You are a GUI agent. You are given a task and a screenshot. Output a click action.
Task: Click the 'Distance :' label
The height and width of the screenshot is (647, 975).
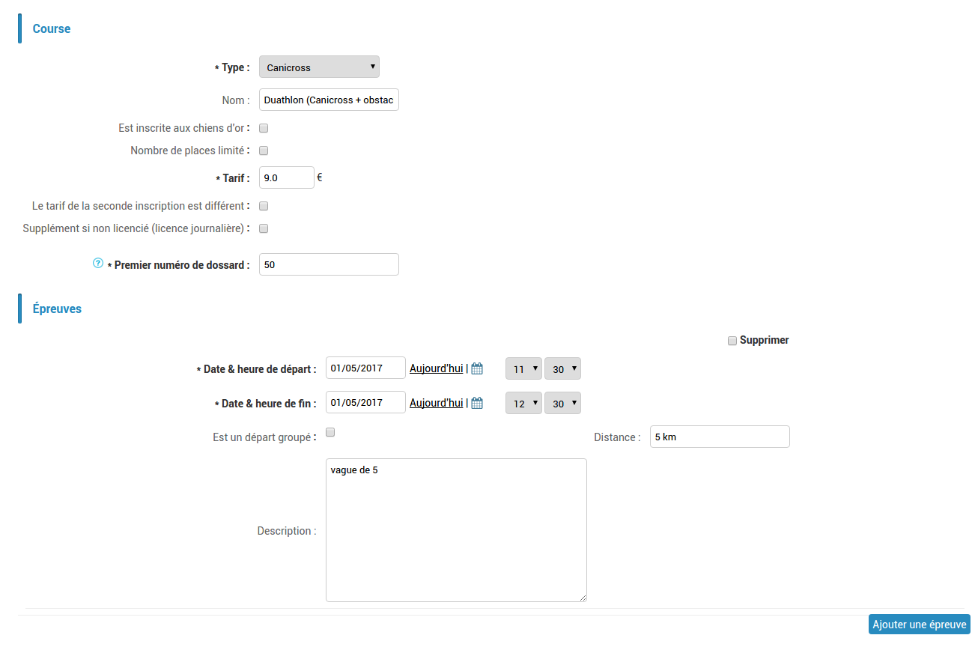click(x=617, y=437)
